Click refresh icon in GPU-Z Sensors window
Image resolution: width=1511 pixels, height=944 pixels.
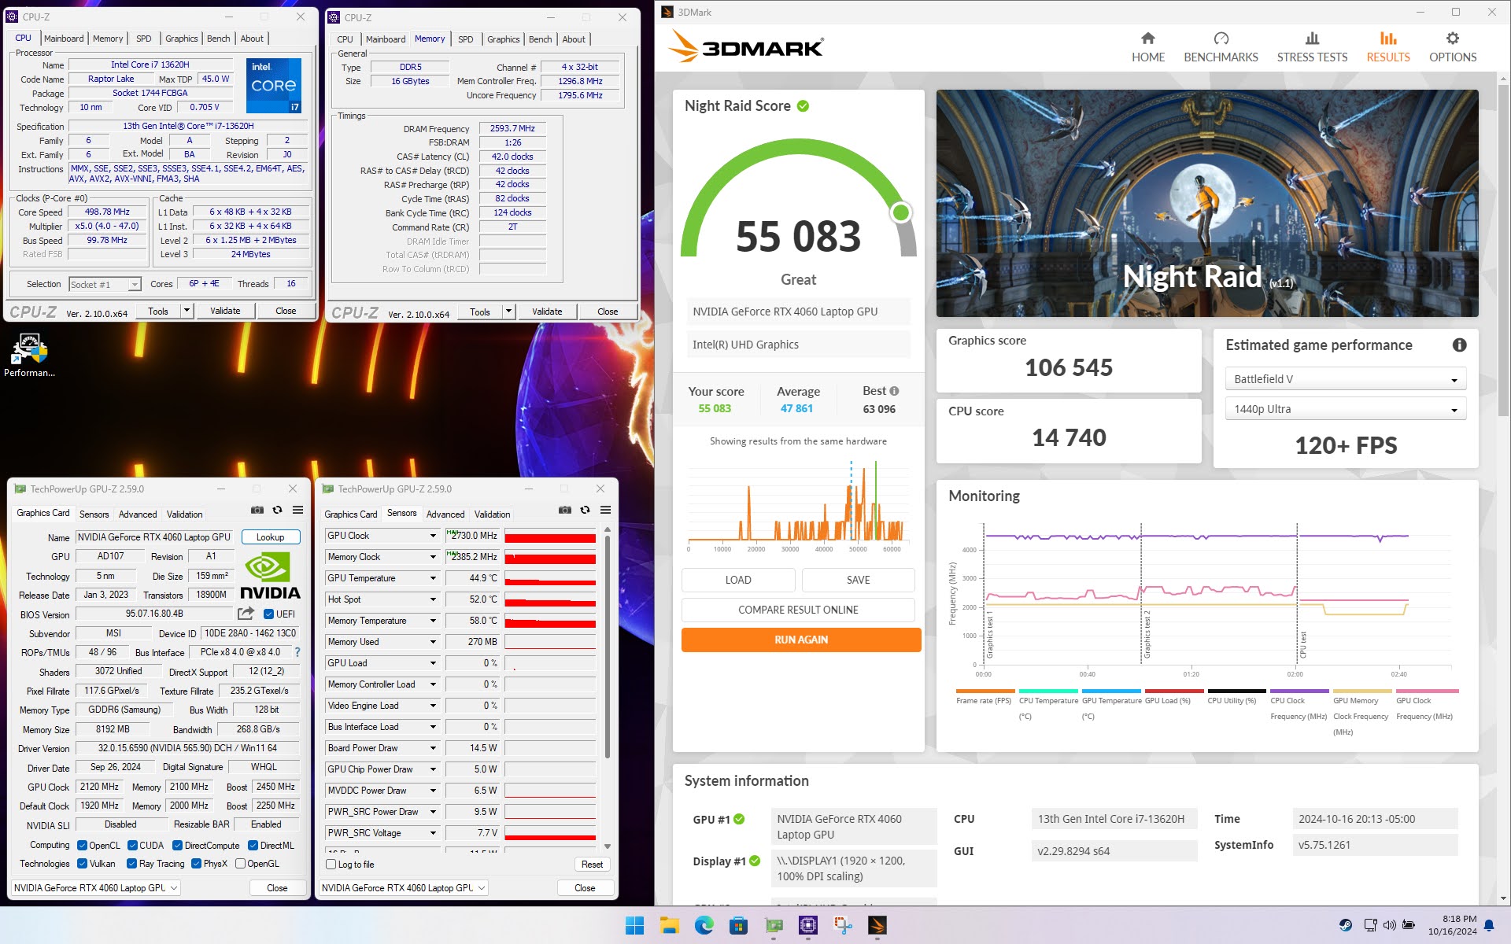coord(585,510)
